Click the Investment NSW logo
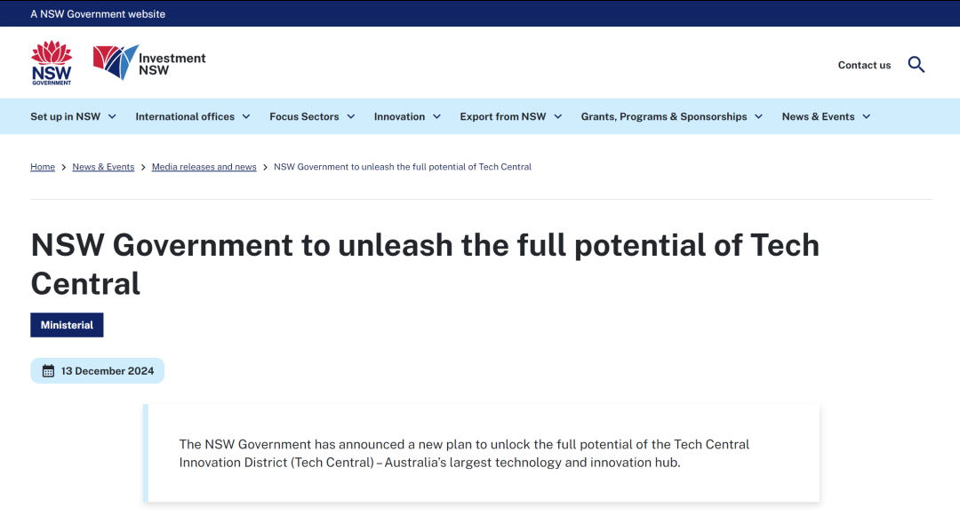The width and height of the screenshot is (960, 523). click(x=149, y=62)
